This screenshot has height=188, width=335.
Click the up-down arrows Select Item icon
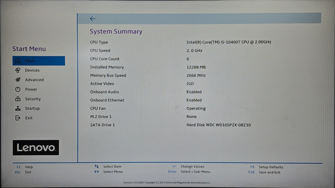(x=96, y=167)
